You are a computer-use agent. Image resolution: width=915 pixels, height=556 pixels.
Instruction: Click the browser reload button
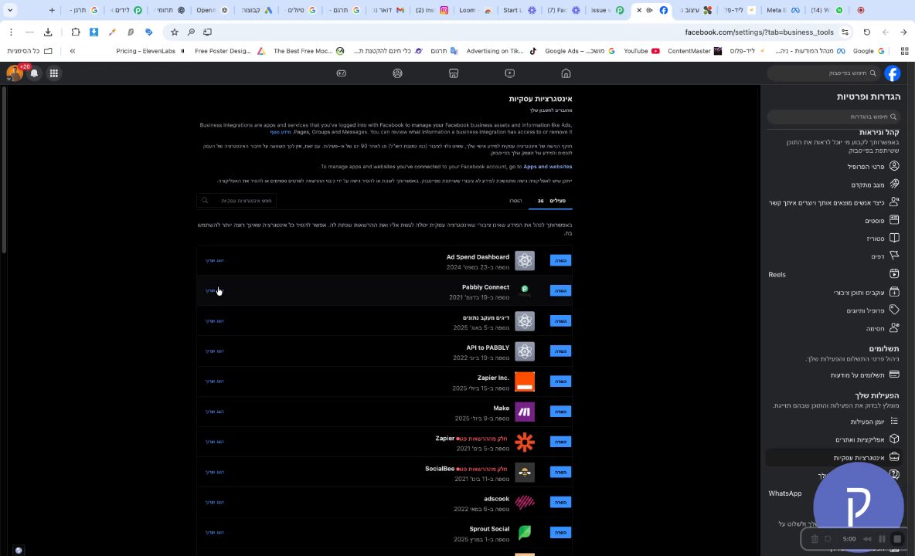(866, 32)
